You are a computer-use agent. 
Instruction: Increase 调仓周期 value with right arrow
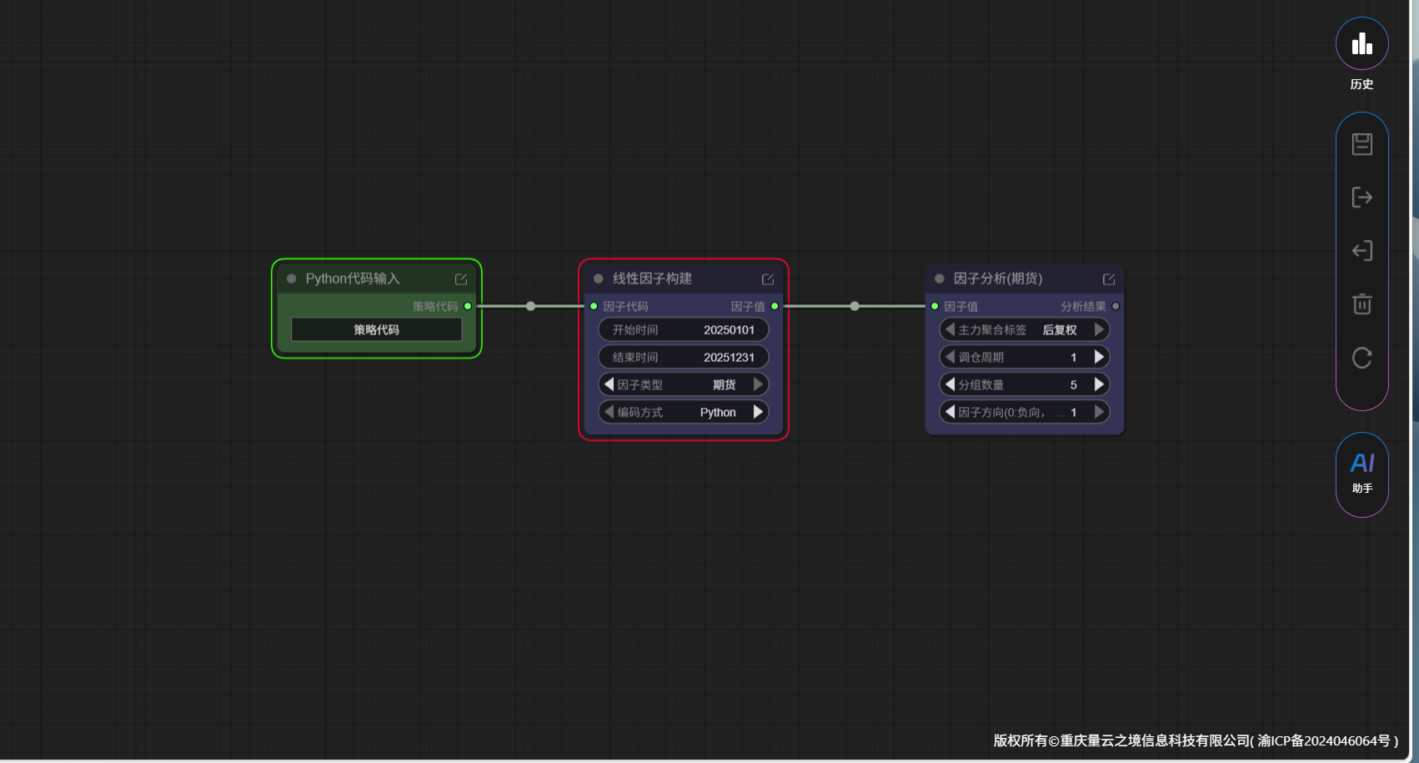(1099, 357)
